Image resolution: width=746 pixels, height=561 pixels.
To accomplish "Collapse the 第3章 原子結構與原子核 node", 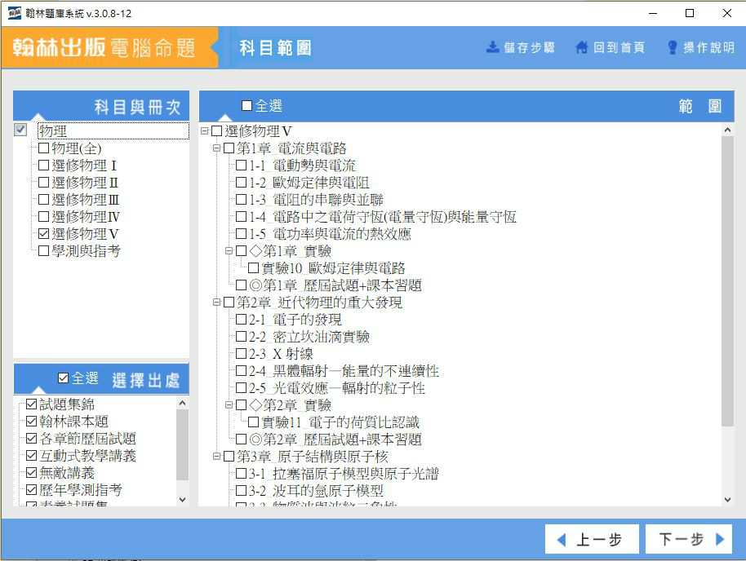I will (x=216, y=457).
